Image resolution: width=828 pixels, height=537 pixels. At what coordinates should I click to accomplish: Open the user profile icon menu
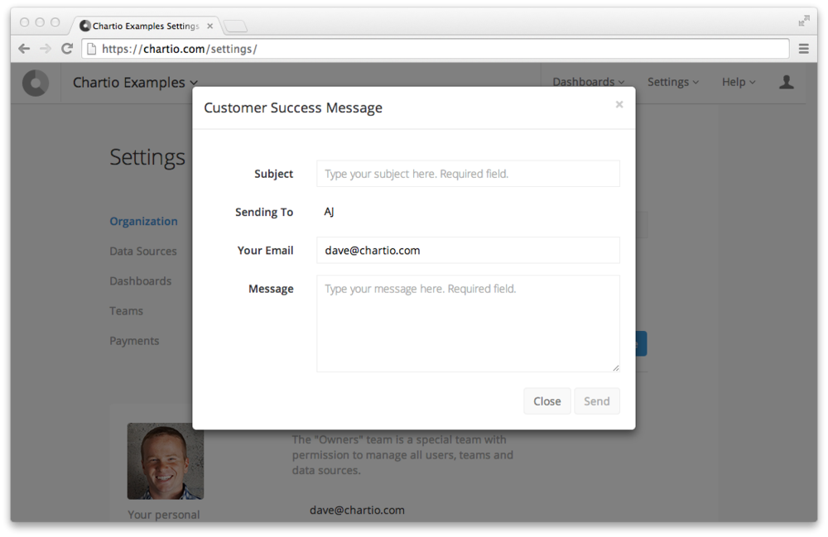(786, 82)
